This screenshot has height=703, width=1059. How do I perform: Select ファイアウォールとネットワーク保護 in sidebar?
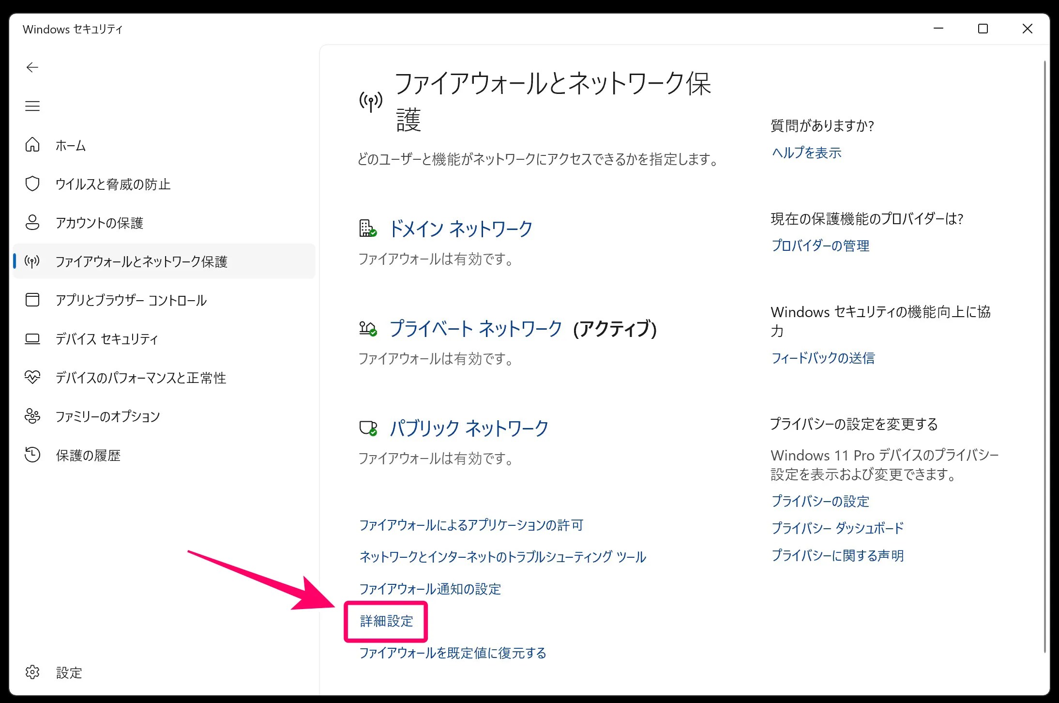[x=141, y=261]
